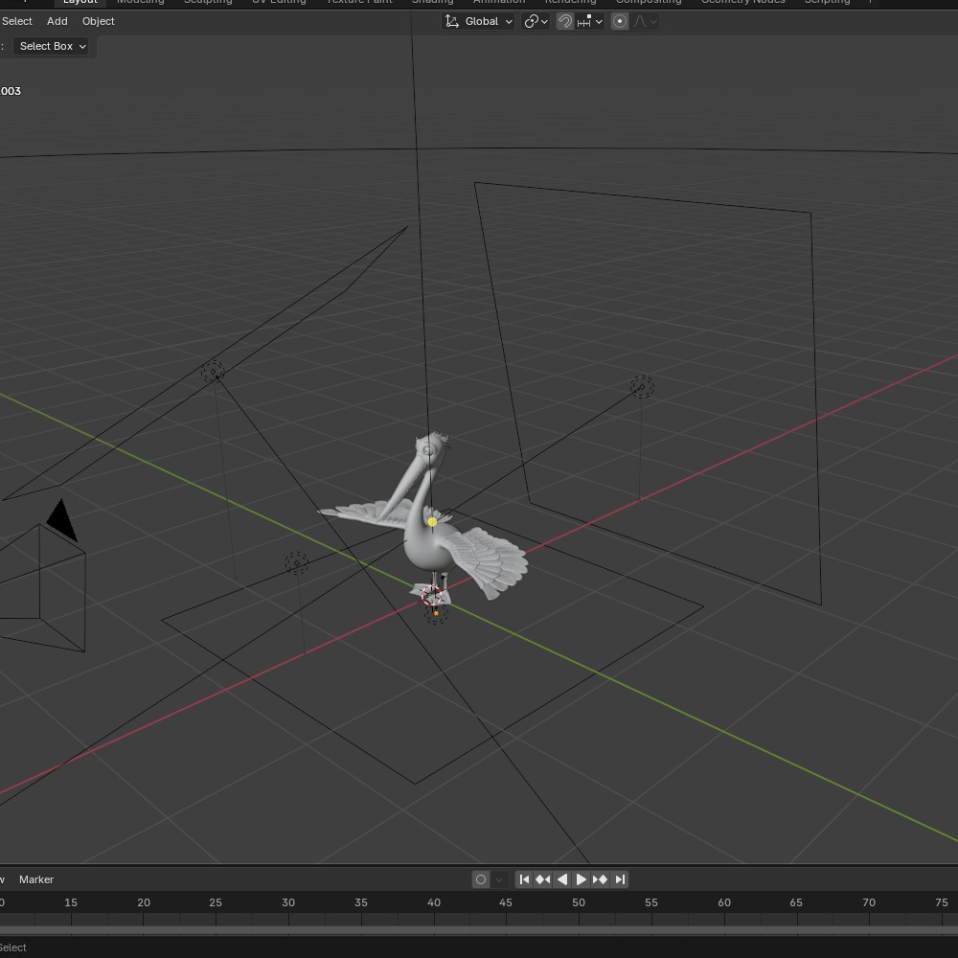Switch to the Shading workspace tab
The image size is (958, 958).
click(x=433, y=2)
